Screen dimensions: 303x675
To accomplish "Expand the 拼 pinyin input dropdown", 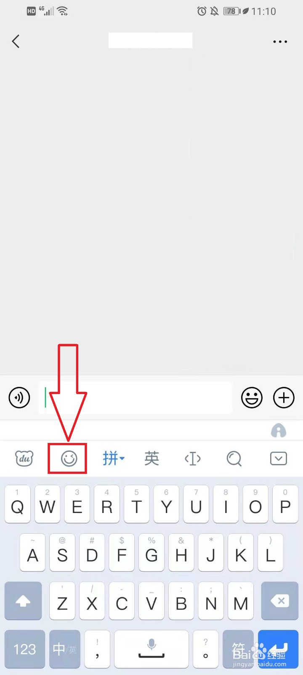I will 114,458.
